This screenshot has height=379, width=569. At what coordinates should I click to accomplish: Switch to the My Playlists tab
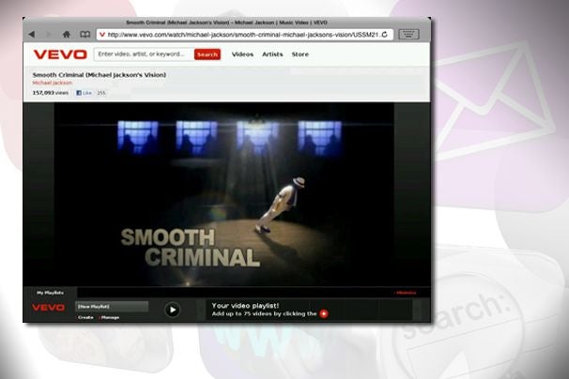coord(50,293)
